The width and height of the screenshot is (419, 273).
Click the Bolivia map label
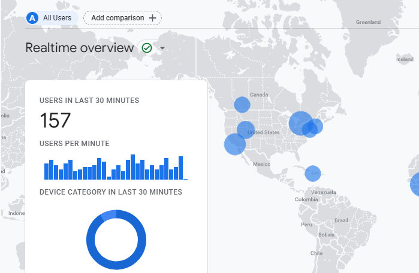tap(326, 235)
